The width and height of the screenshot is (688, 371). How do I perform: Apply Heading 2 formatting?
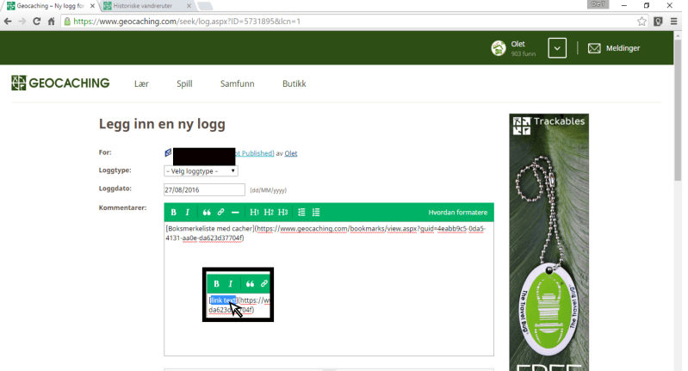click(269, 213)
